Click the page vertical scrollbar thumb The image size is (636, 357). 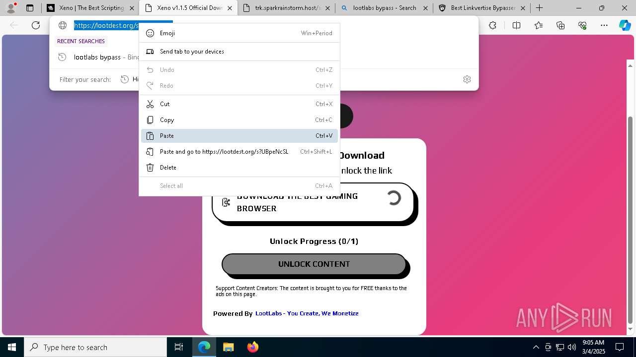click(631, 219)
